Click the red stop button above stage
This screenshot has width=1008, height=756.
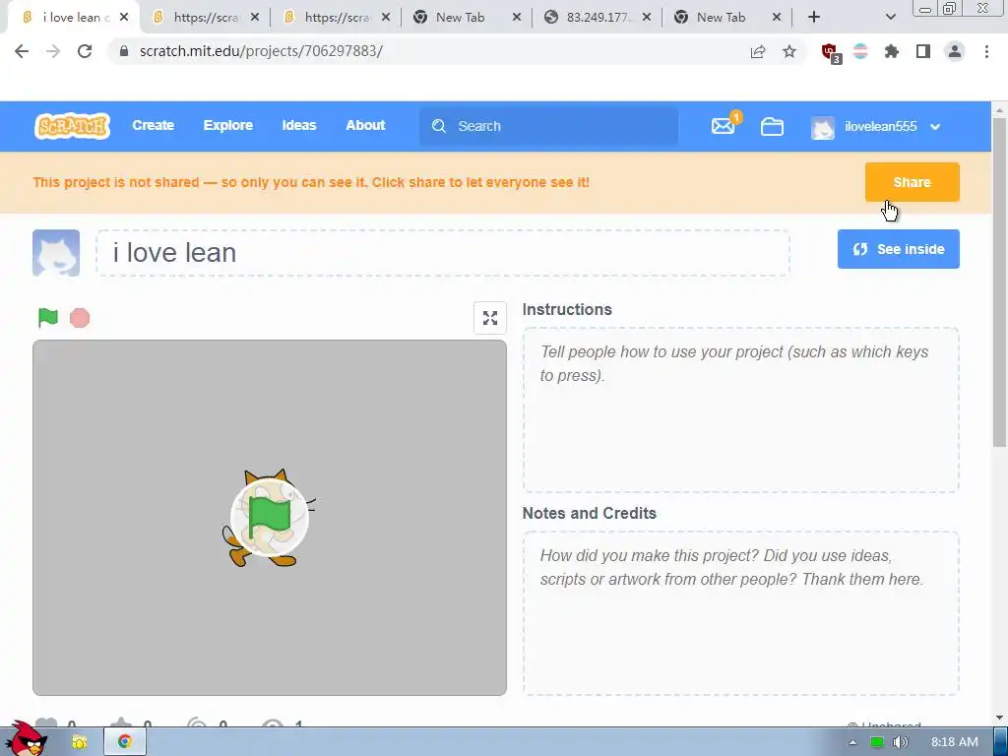point(80,318)
